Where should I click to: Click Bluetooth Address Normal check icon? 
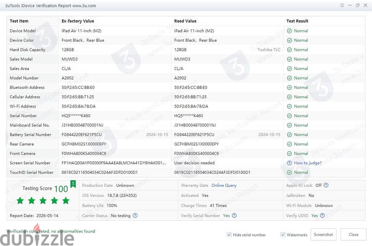(289, 87)
